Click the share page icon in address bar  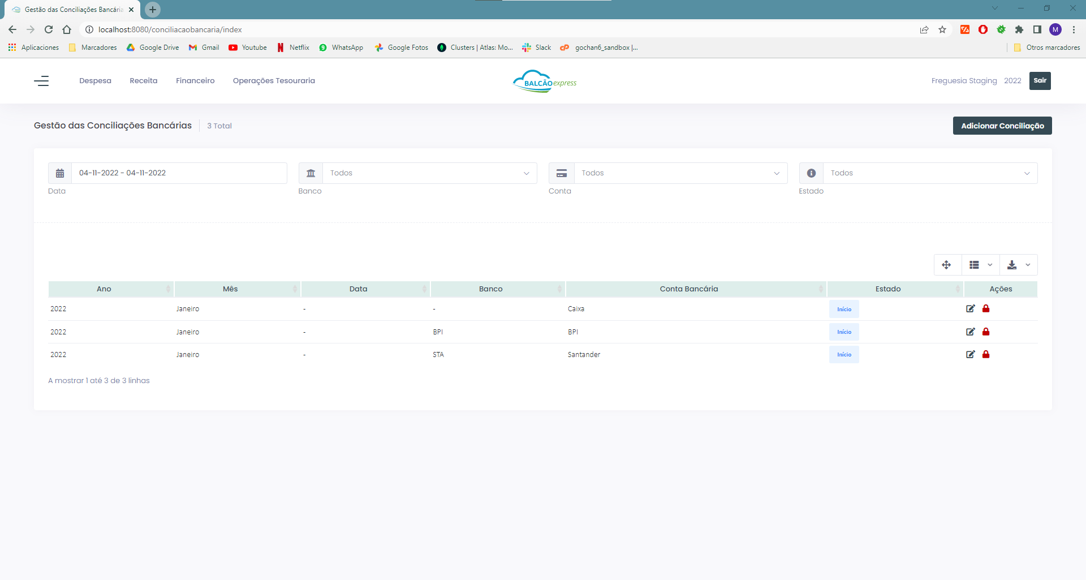tap(924, 29)
